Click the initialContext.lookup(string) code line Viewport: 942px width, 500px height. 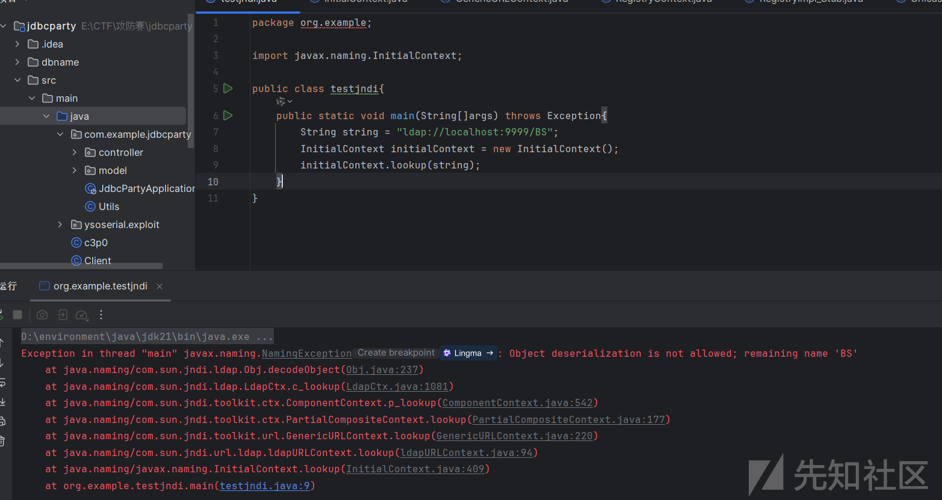pos(390,165)
